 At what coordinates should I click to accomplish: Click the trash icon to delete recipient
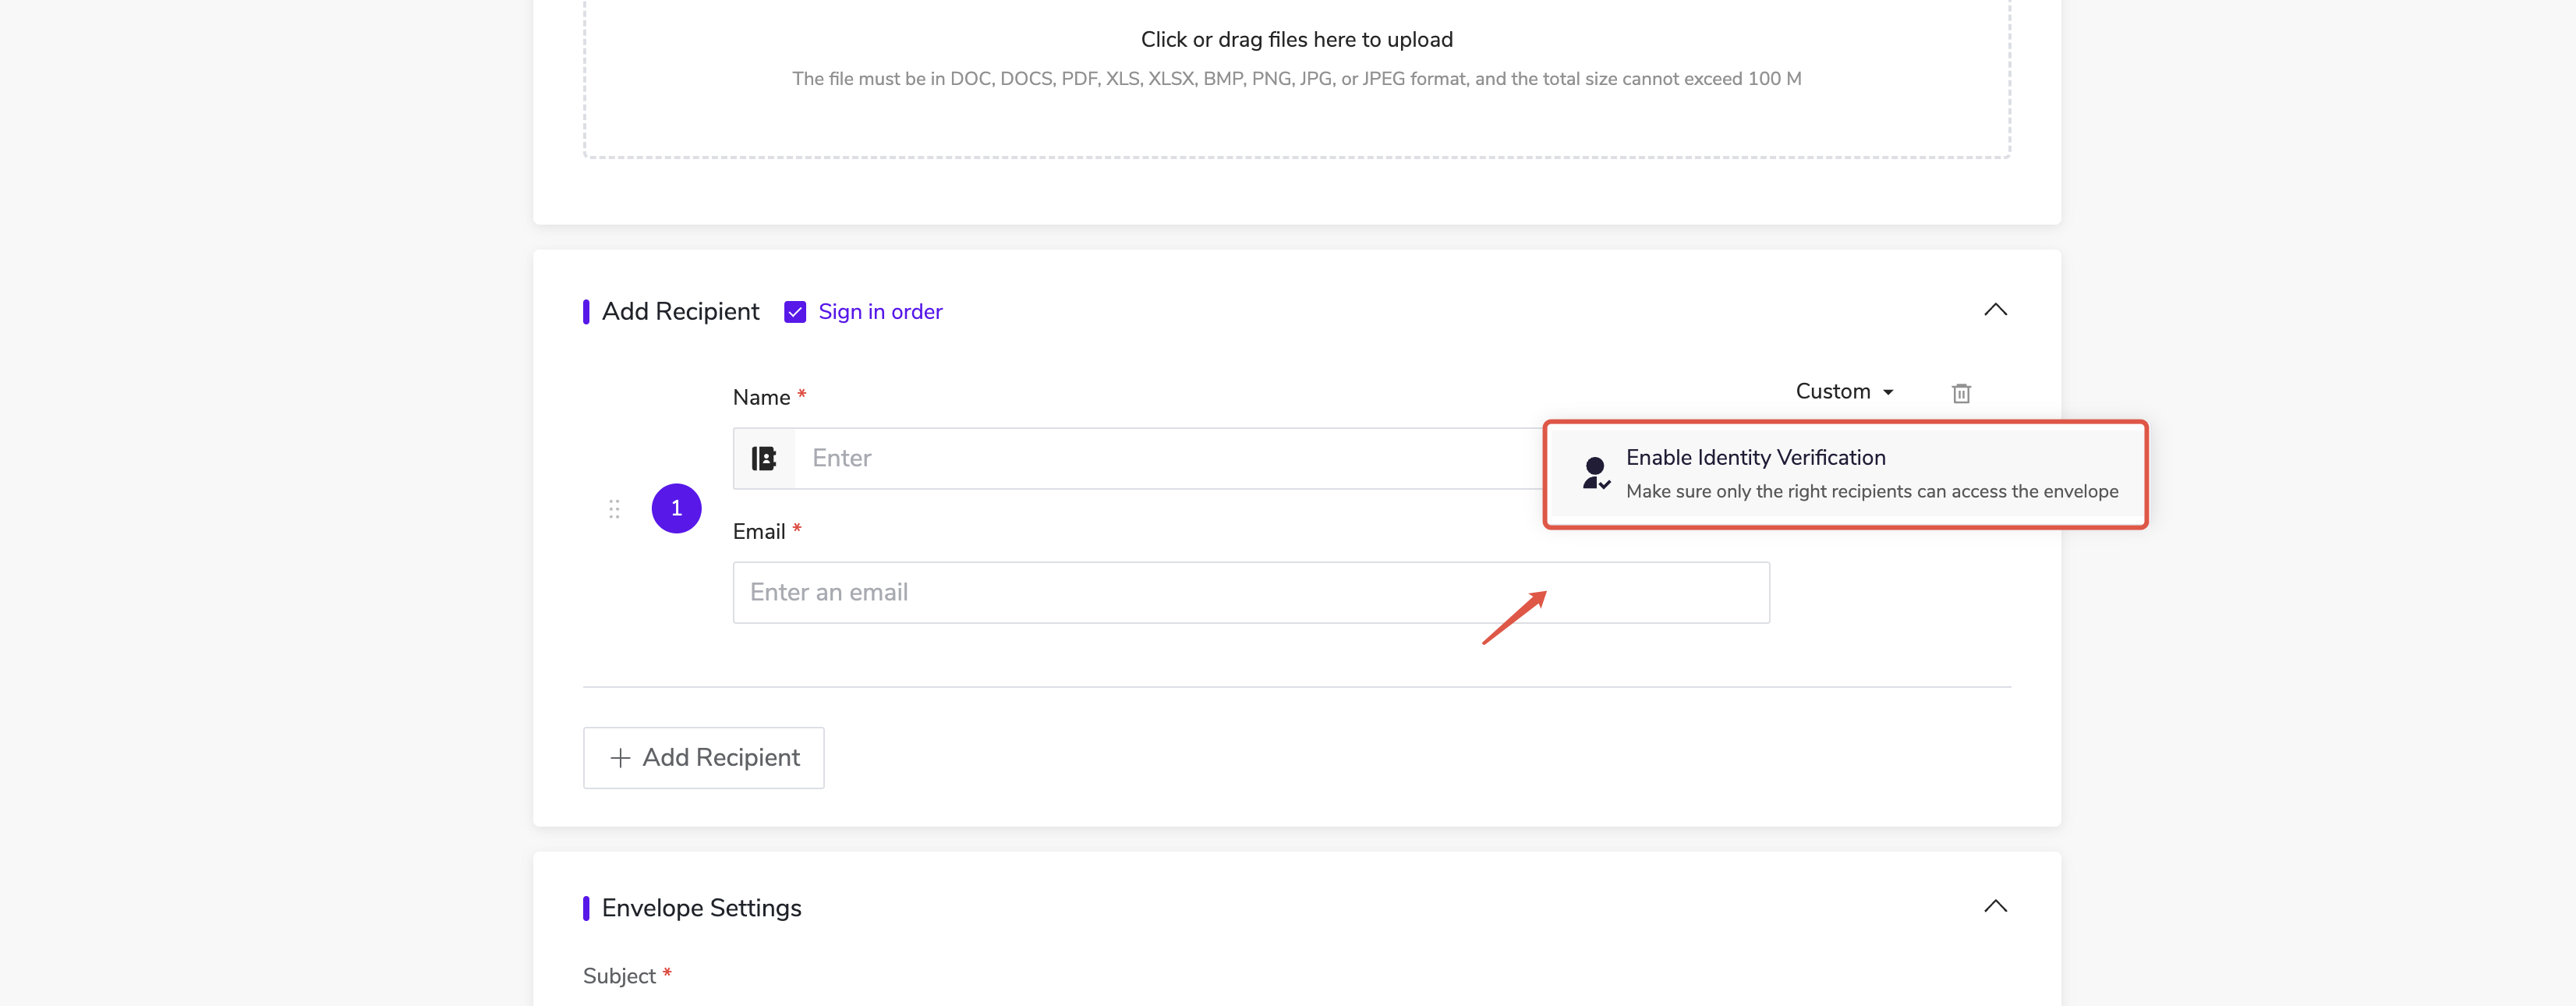pyautogui.click(x=1961, y=393)
